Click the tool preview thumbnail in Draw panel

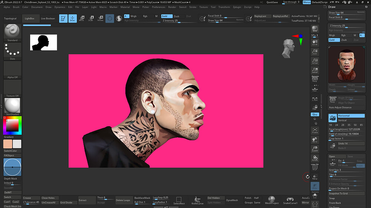click(347, 64)
